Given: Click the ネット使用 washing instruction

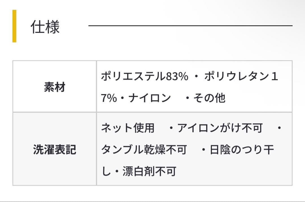Looking at the screenshot, I should click(128, 128).
